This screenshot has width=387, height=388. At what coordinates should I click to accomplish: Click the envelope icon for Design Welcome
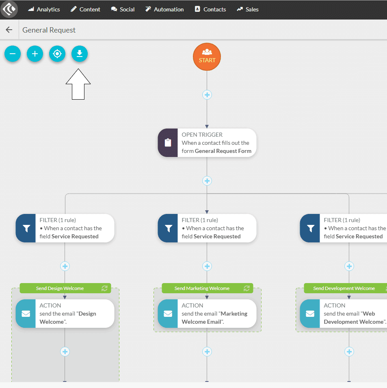26,314
